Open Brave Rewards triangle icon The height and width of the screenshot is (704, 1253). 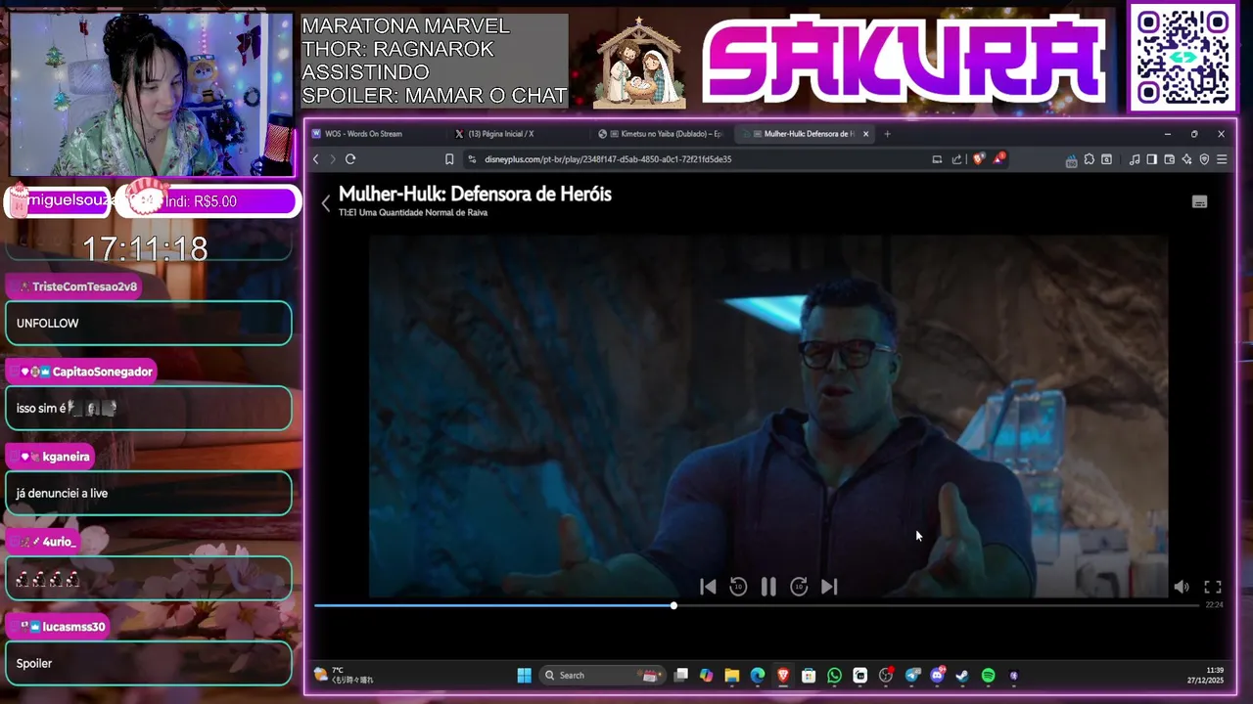[x=999, y=158]
